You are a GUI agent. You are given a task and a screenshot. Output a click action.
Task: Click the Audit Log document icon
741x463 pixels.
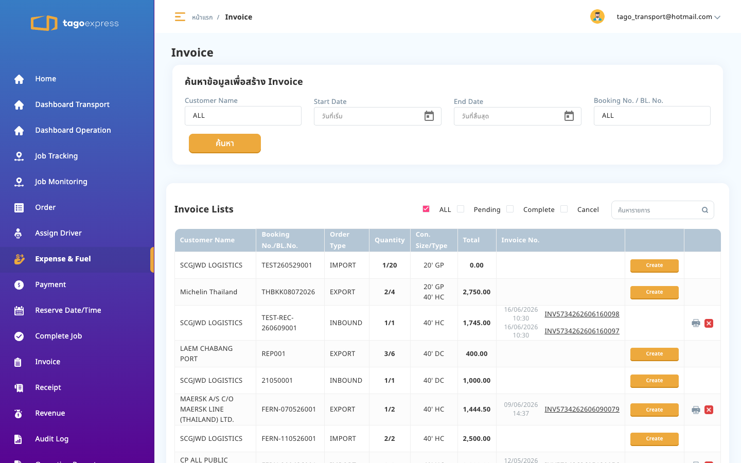click(18, 439)
